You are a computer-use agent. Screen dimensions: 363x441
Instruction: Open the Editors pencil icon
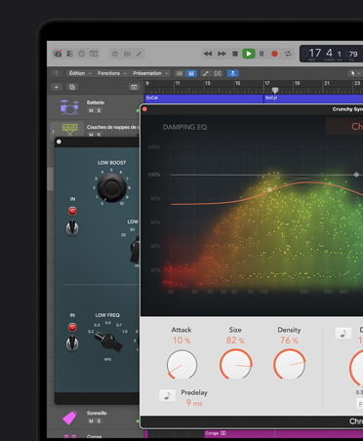(x=140, y=54)
